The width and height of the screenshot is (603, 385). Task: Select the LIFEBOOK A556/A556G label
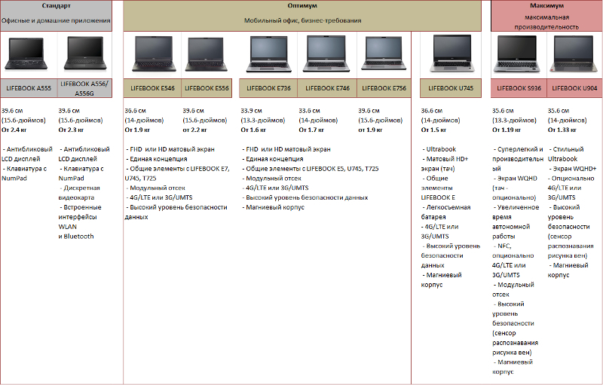coord(84,88)
